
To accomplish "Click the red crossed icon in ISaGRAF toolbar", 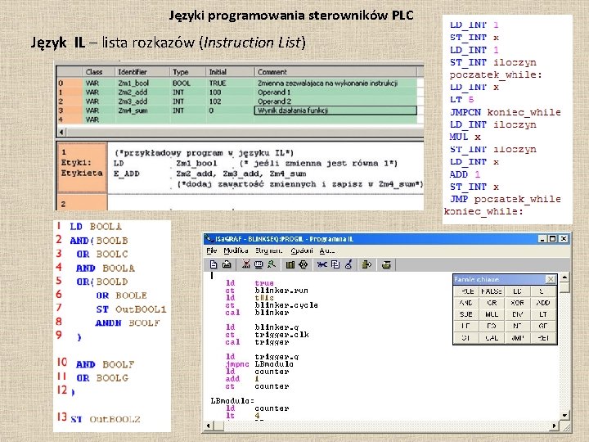I will coord(246,264).
